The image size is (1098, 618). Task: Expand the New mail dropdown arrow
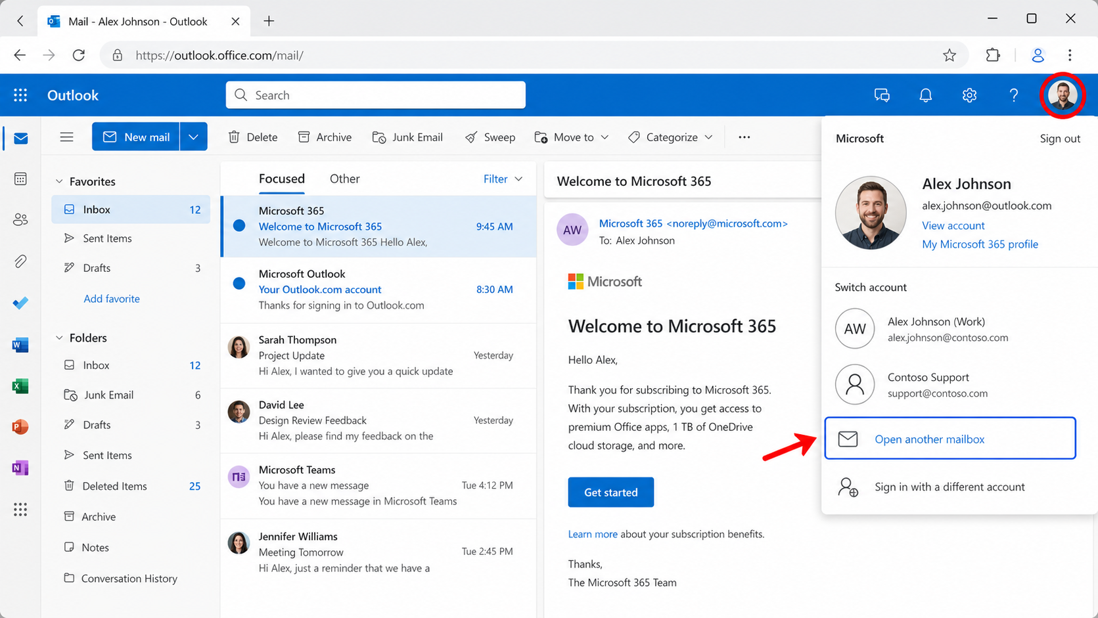coord(193,137)
